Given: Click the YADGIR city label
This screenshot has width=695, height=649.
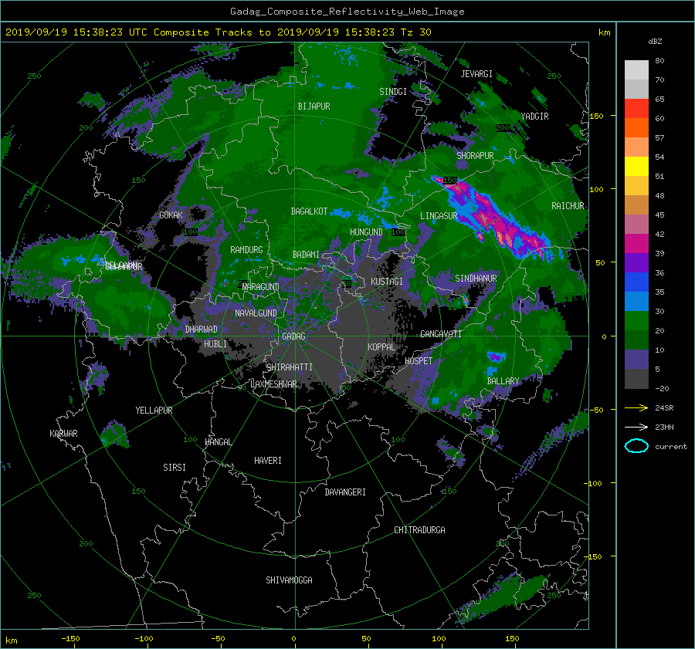Looking at the screenshot, I should click(534, 117).
